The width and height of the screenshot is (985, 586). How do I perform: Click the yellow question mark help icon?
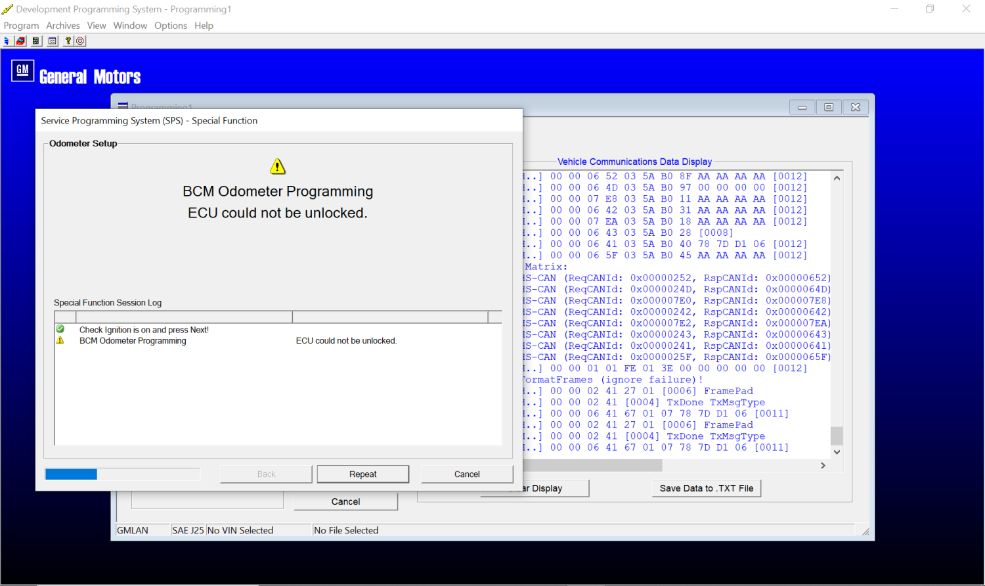coord(68,41)
